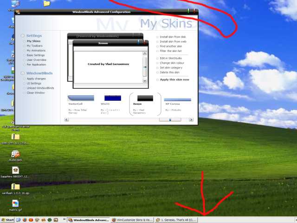Click Unload WindowBlinds
This screenshot has width=297, height=223.
(40, 88)
